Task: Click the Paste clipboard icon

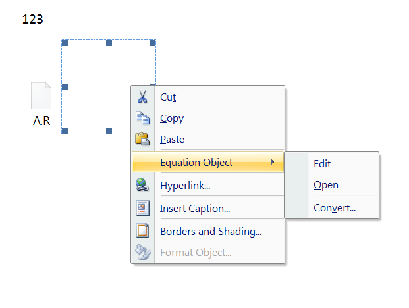Action: tap(142, 139)
